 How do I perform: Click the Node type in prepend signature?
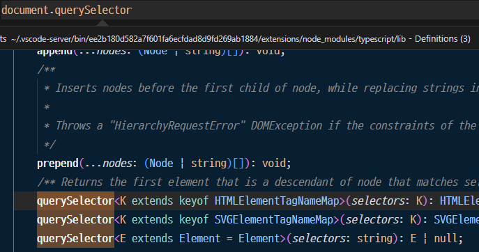[161, 163]
